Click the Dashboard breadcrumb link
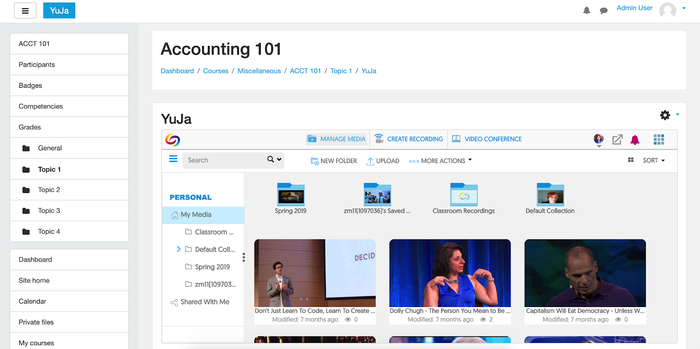The height and width of the screenshot is (349, 700). click(x=177, y=71)
